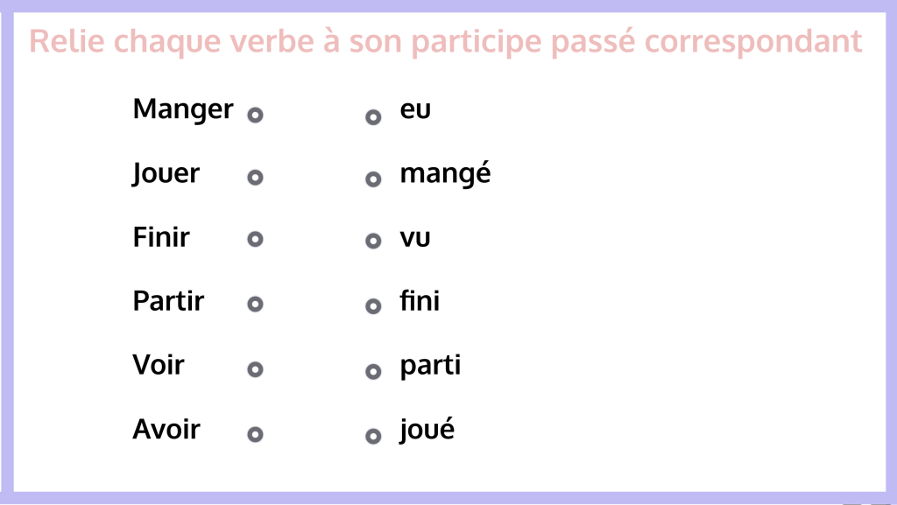This screenshot has height=505, width=897.
Task: Select the past participle joué
Action: point(427,431)
